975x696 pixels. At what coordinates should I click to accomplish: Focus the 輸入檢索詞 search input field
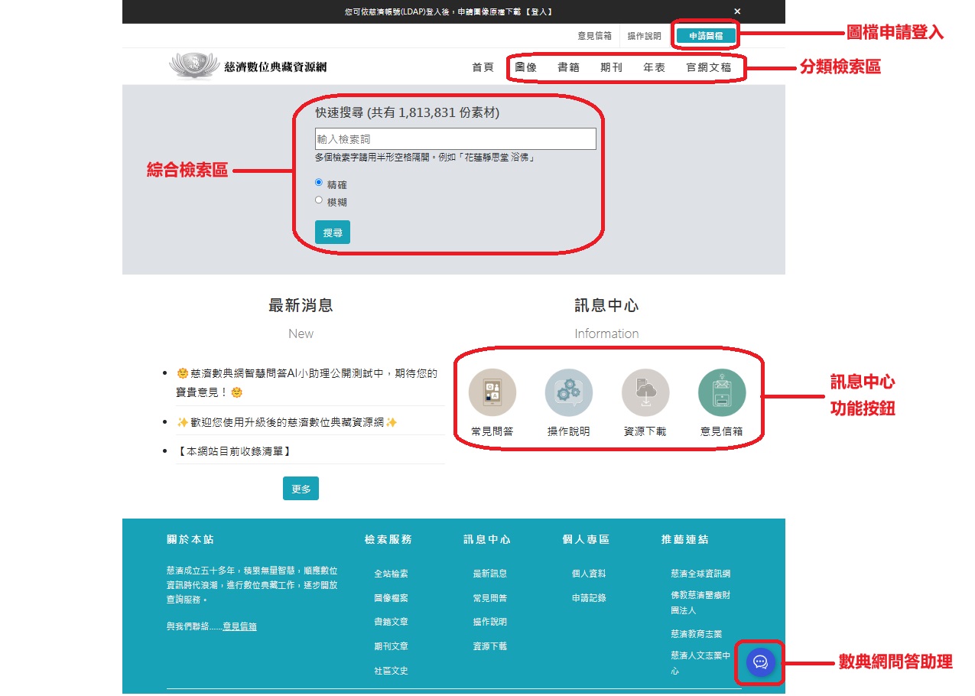(x=456, y=138)
